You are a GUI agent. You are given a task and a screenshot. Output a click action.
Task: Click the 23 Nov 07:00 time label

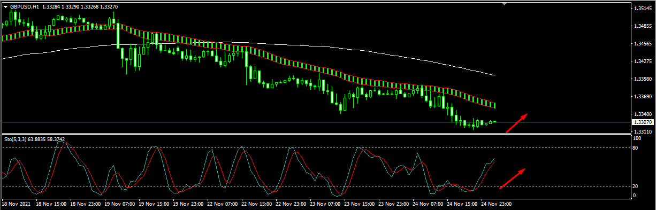(x=325, y=204)
